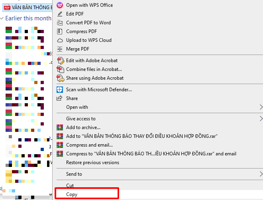The image size is (263, 200).
Task: Click the Compress PDF icon
Action: [x=60, y=31]
